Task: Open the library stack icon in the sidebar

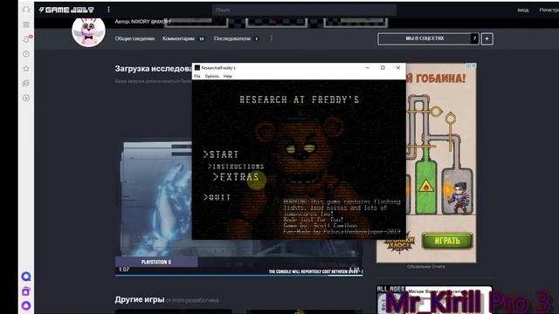Action: click(x=26, y=83)
